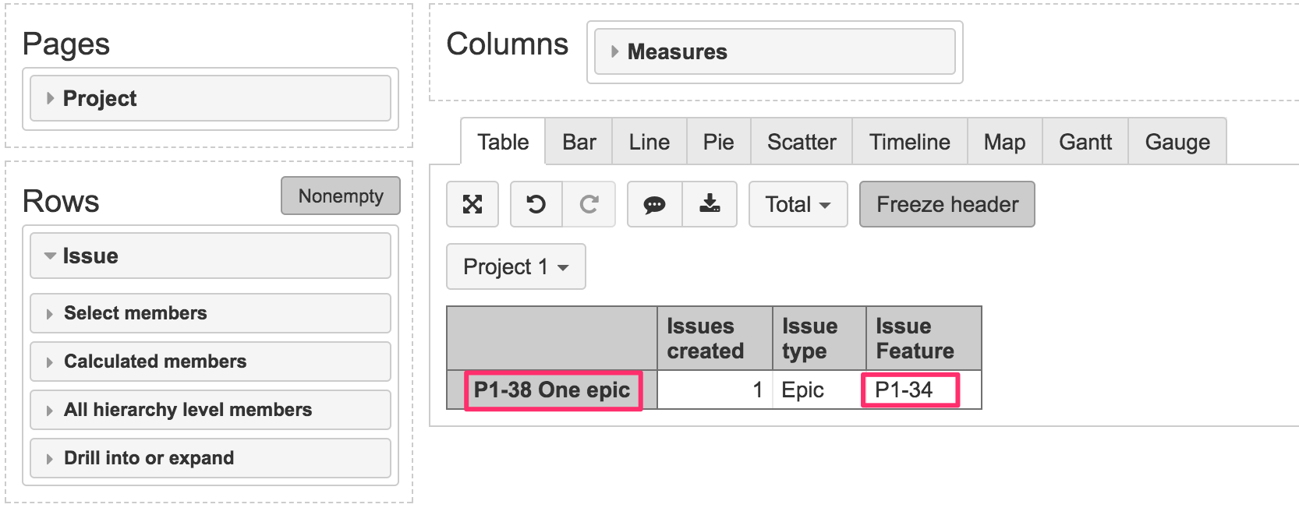Screen dimensions: 1299x522
Task: Switch to the Bar chart tab
Action: point(579,142)
